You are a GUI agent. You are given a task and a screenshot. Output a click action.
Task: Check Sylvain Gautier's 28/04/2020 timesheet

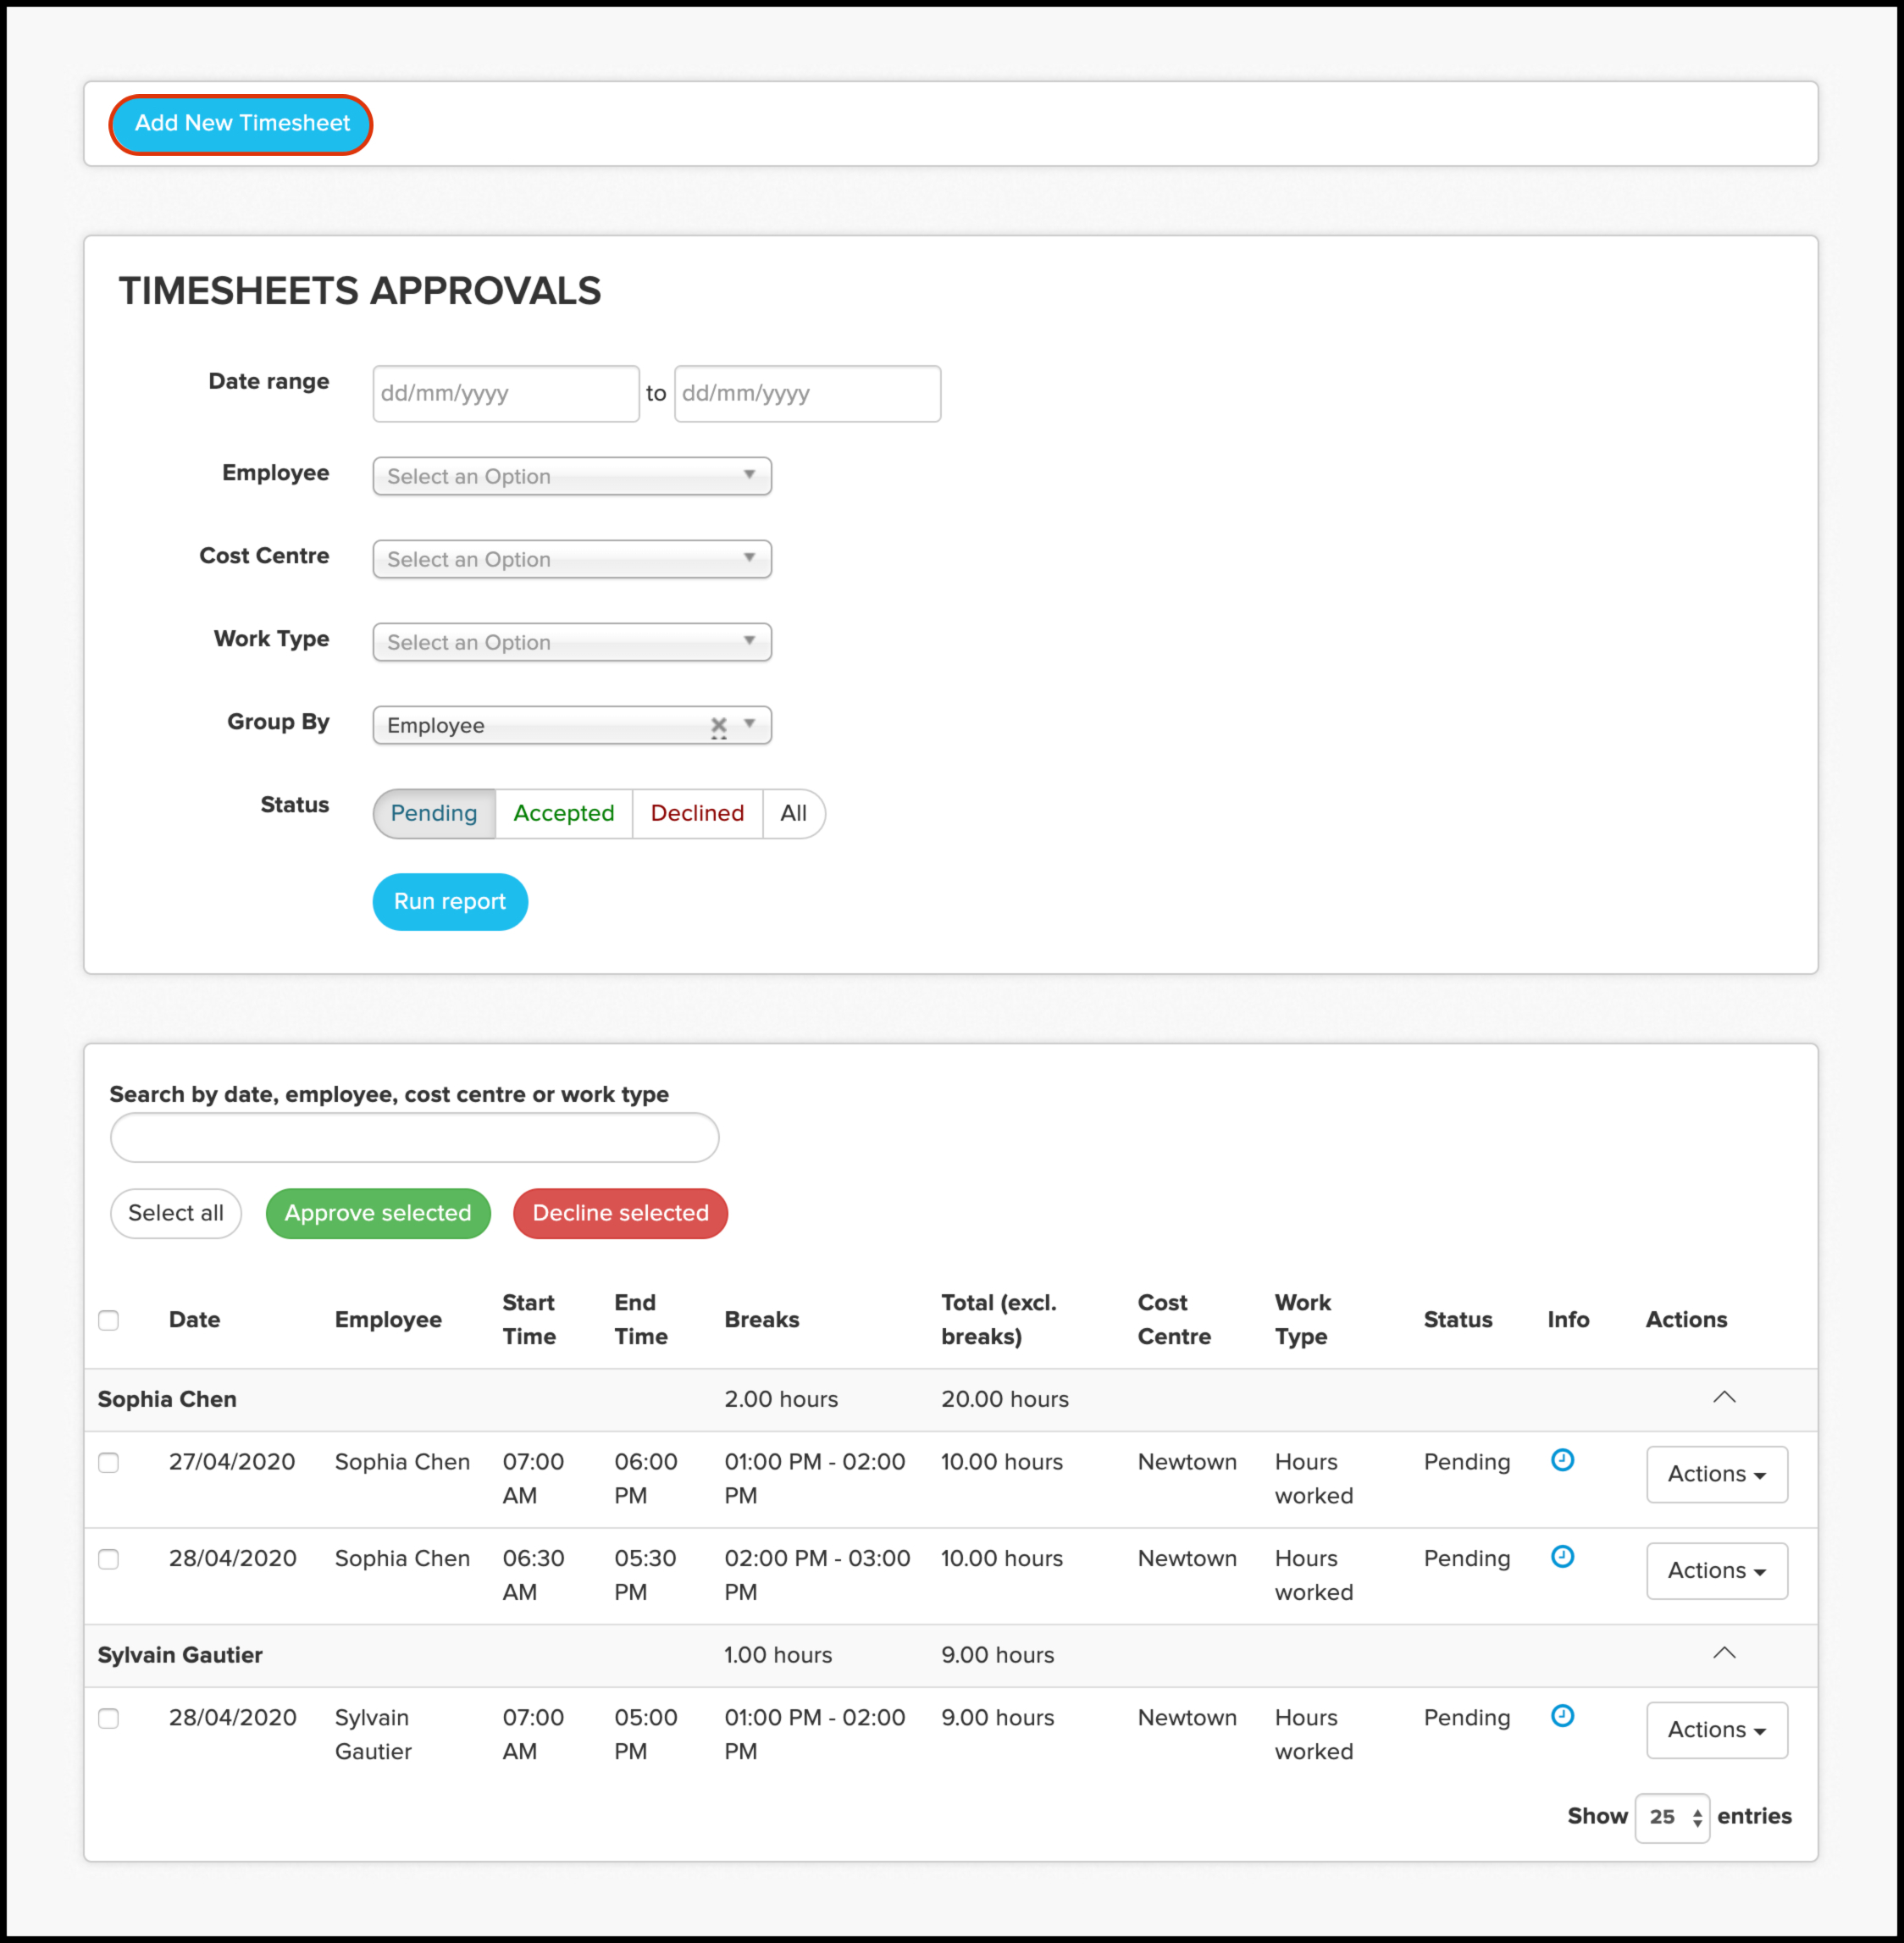(109, 1718)
